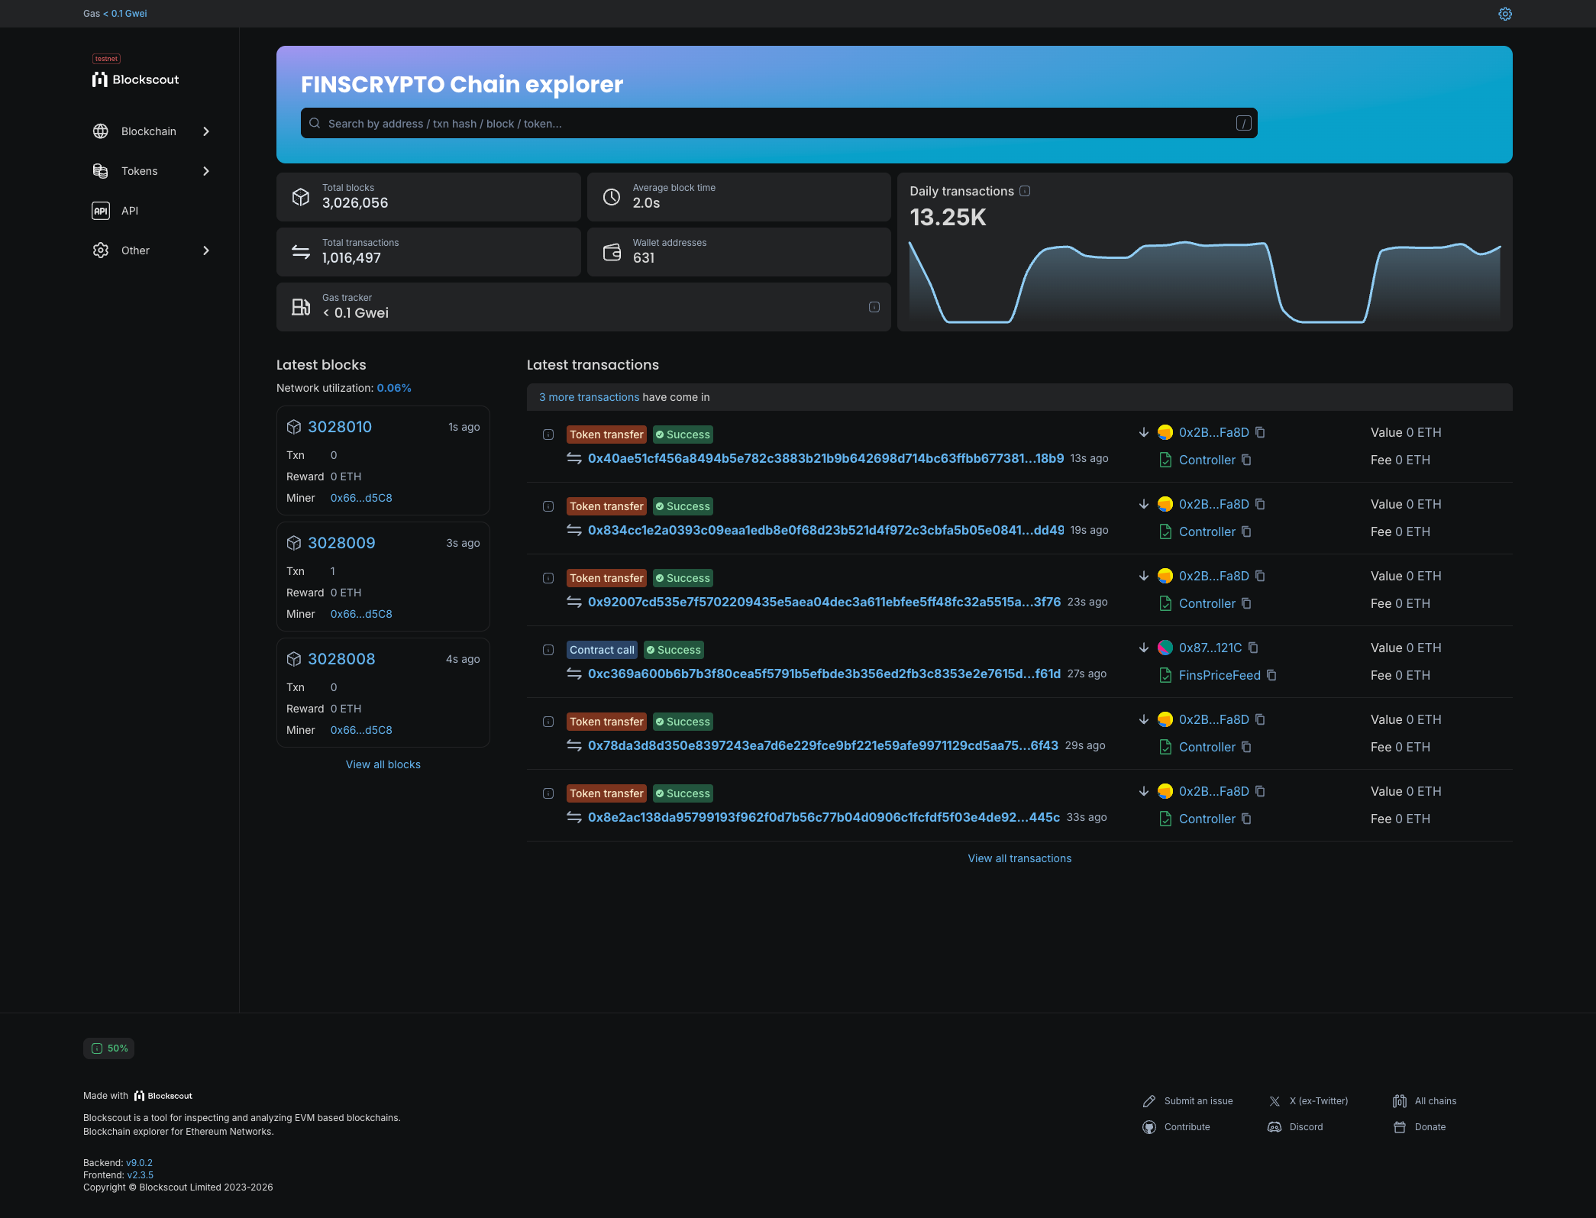Viewport: 1596px width, 1218px height.
Task: Expand details of transaction 0x40ae51cf...18b9
Action: pyautogui.click(x=548, y=435)
